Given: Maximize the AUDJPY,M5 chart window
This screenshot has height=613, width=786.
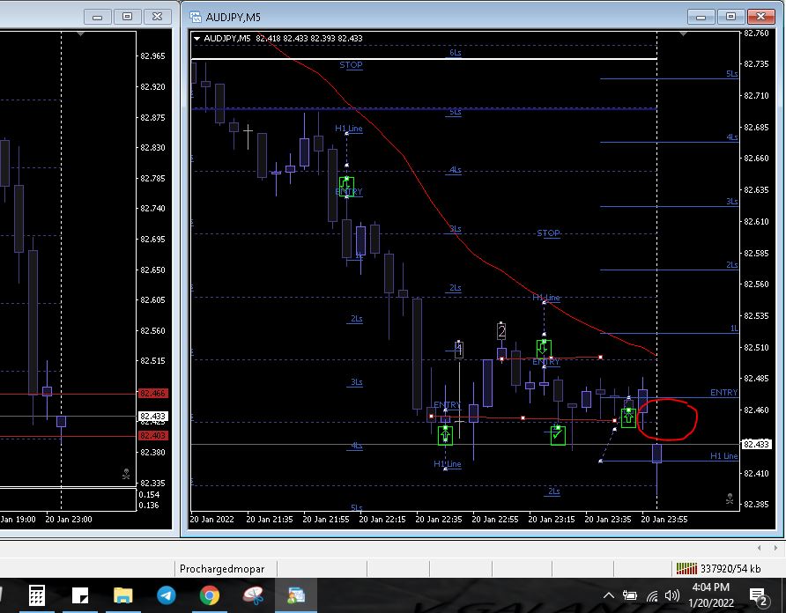Looking at the screenshot, I should tap(730, 17).
